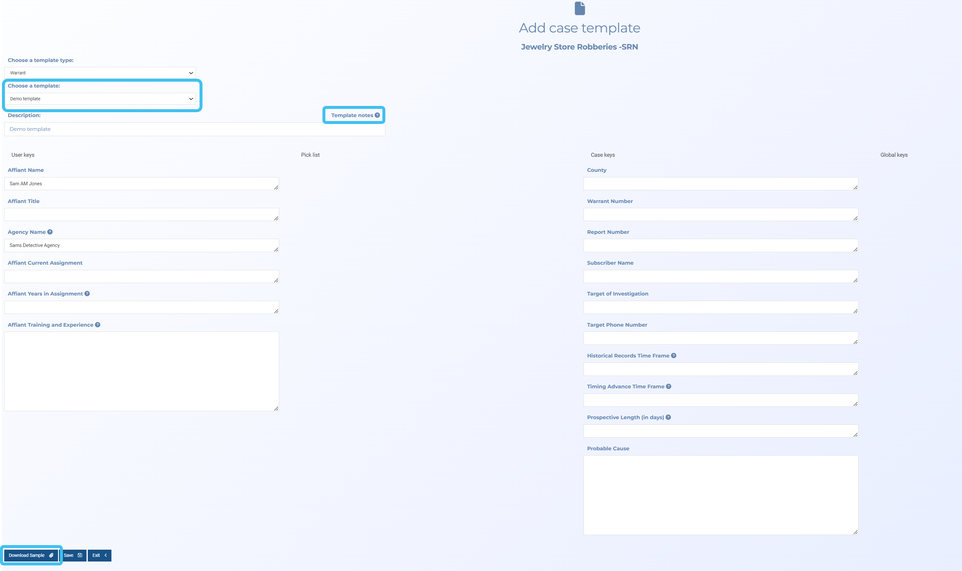
Task: Click the Template notes help icon
Action: (x=377, y=115)
